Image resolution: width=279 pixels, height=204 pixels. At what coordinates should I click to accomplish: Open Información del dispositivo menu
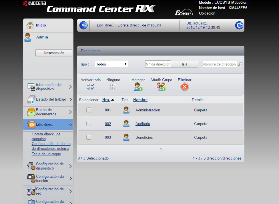48,87
